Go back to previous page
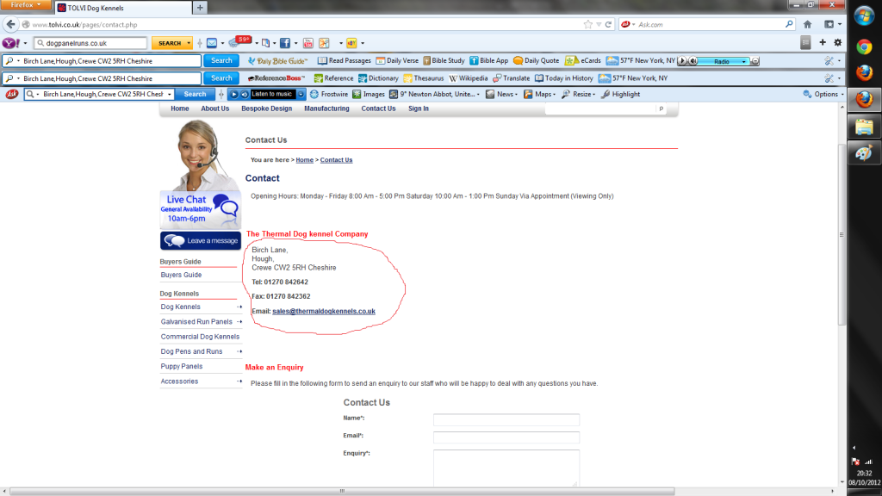 [10, 24]
